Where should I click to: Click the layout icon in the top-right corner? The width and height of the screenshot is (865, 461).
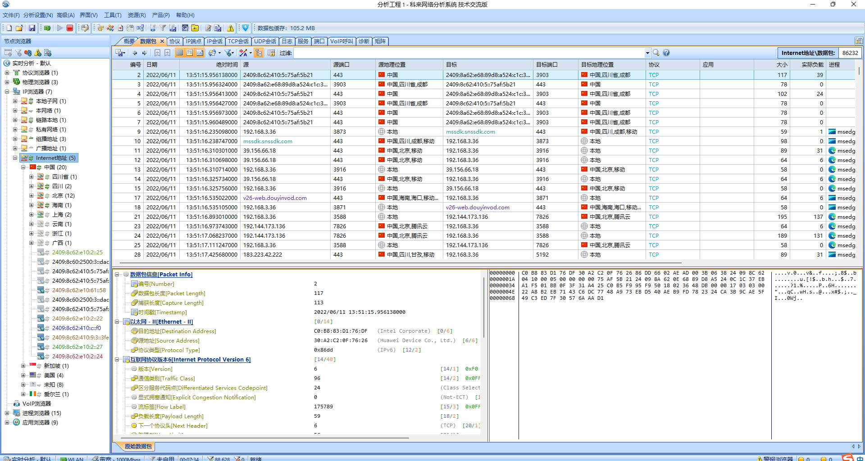pos(859,41)
